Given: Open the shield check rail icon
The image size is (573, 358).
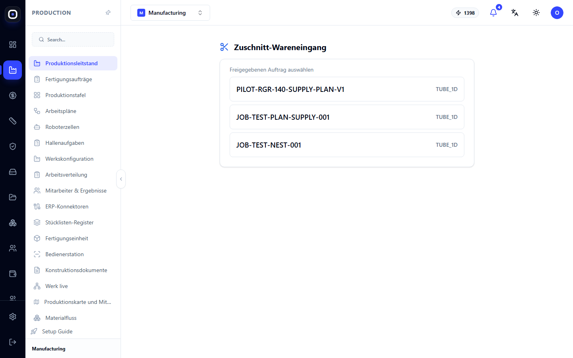Looking at the screenshot, I should pos(13,146).
